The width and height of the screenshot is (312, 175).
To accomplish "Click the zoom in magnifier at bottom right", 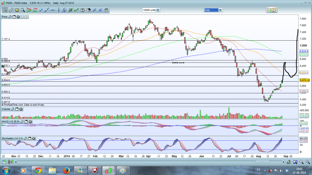I will click(x=308, y=162).
